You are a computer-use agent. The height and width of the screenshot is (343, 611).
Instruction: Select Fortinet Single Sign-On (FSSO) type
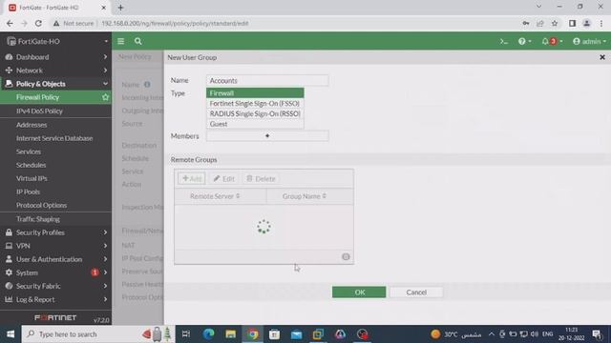point(255,104)
